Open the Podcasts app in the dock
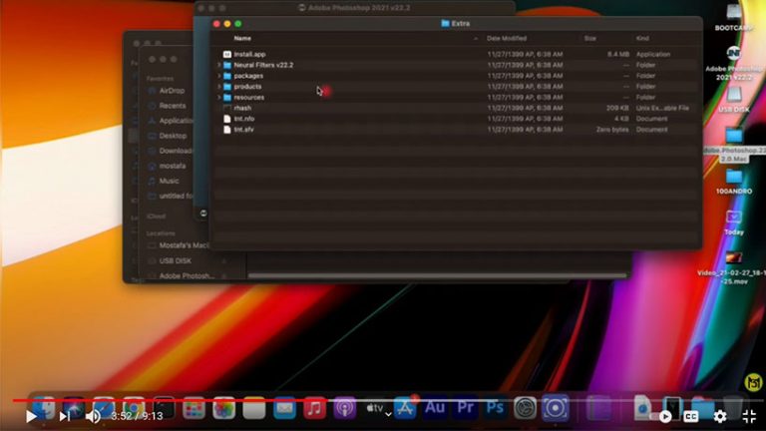Viewport: 766px width, 431px height. coord(345,408)
